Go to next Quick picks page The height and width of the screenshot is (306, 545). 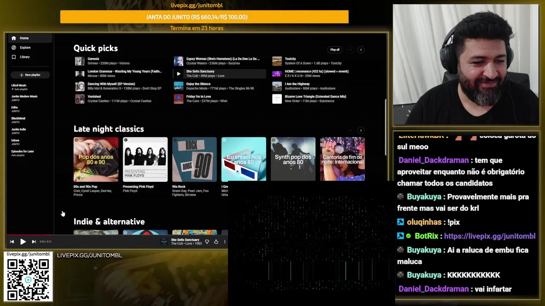click(x=361, y=50)
